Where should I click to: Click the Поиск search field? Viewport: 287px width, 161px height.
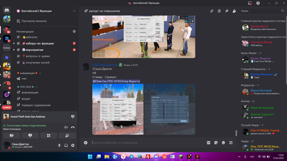260,11
